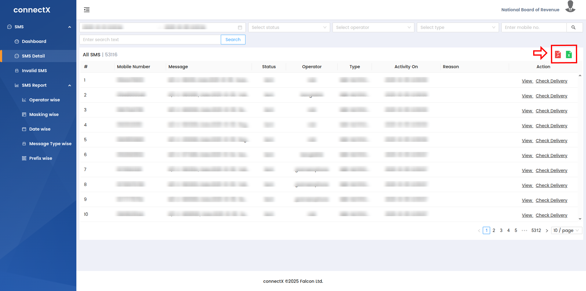Click Check Delivery for row 3

click(551, 111)
